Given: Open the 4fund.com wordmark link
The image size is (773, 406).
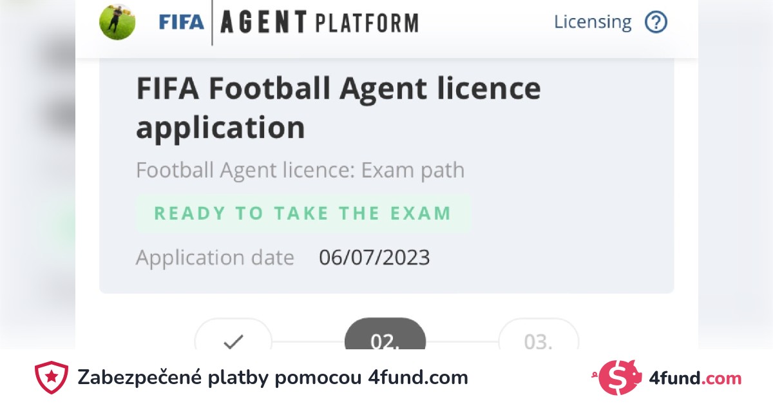Looking at the screenshot, I should [703, 378].
